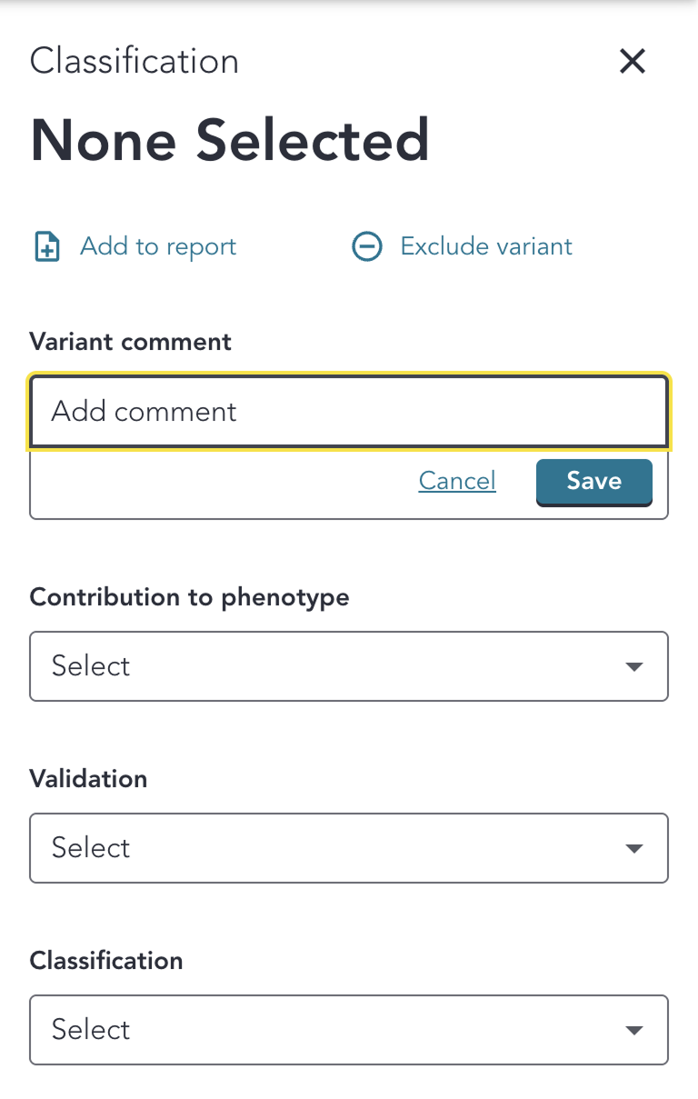Expand the Validation Select menu
Screen dimensions: 698x1099
coord(349,848)
